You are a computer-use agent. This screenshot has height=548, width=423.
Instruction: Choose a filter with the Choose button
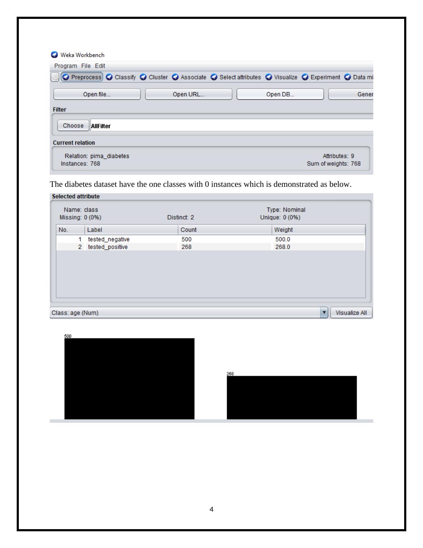(73, 126)
